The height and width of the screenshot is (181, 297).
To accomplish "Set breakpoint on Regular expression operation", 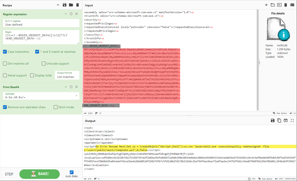I will [76, 14].
